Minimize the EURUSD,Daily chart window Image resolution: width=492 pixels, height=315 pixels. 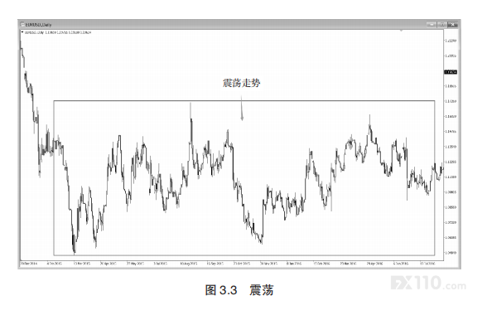[432, 24]
